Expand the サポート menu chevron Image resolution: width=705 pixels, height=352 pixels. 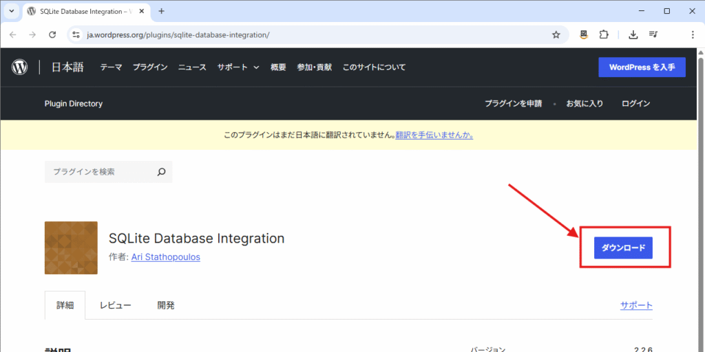(x=256, y=67)
